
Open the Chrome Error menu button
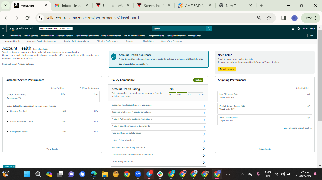point(310,18)
